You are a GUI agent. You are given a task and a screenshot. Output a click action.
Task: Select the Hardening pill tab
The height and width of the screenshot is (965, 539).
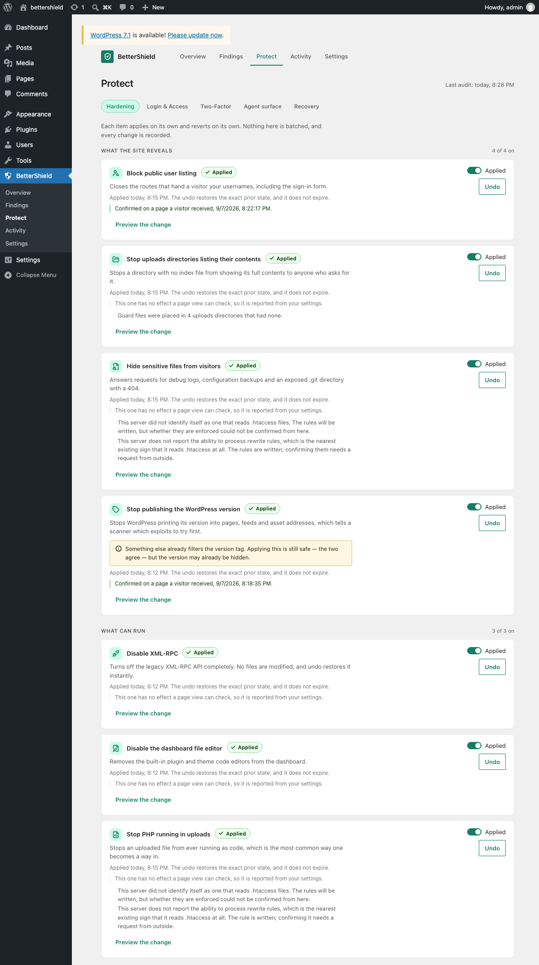tap(120, 107)
